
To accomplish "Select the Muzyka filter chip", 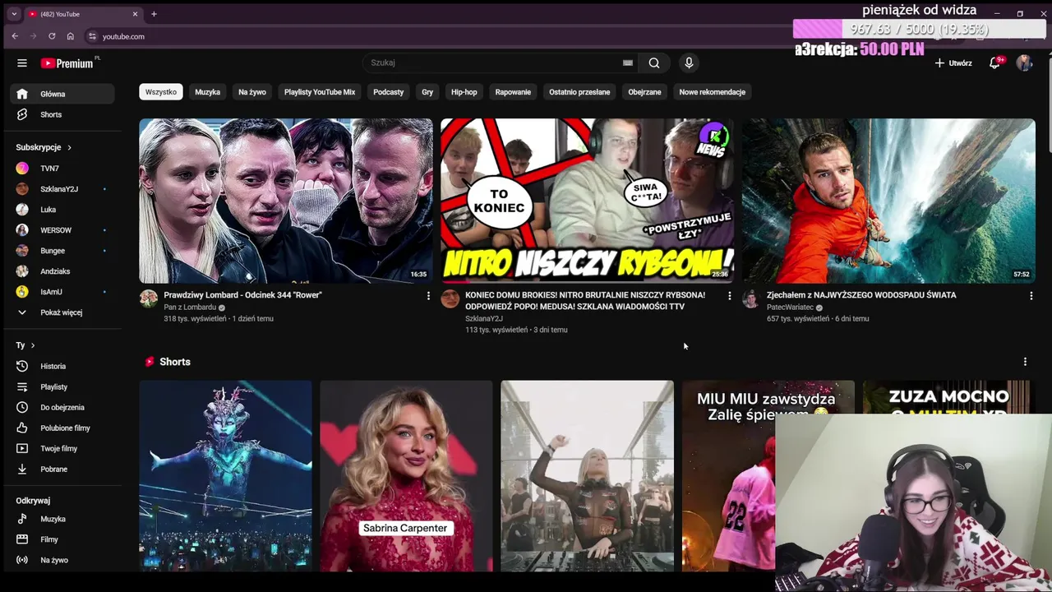I will (207, 92).
